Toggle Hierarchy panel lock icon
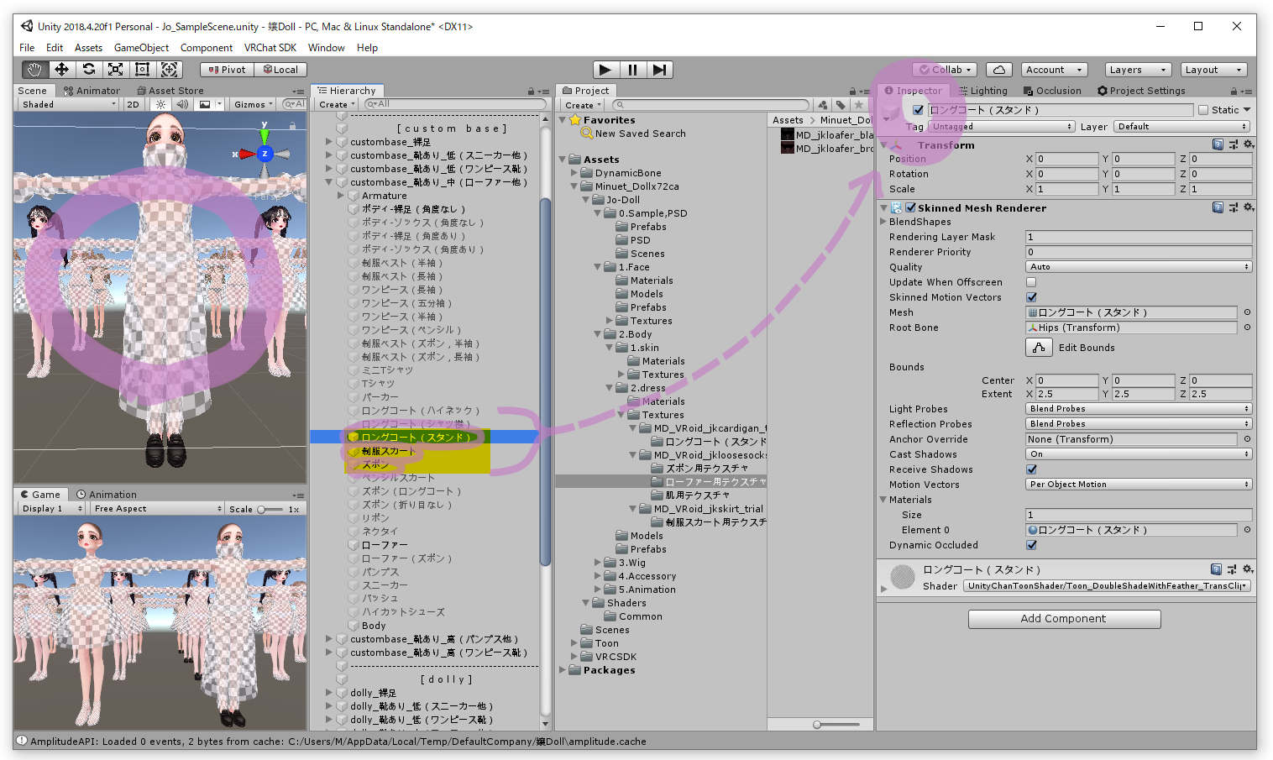This screenshot has width=1273, height=760. point(531,91)
